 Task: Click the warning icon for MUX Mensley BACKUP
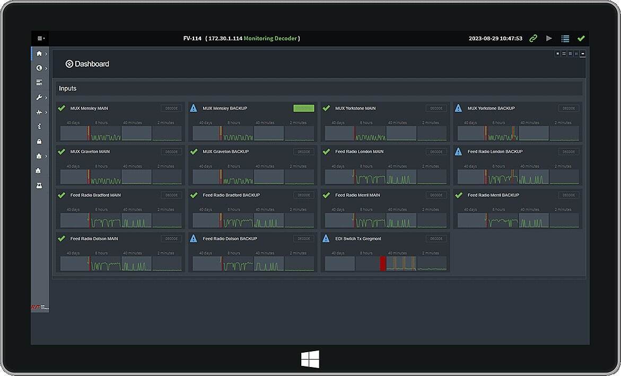pos(194,108)
